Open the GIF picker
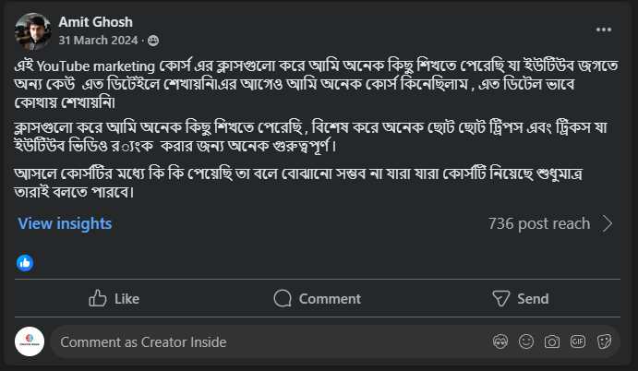Viewport: 638px width, 371px height. point(578,341)
